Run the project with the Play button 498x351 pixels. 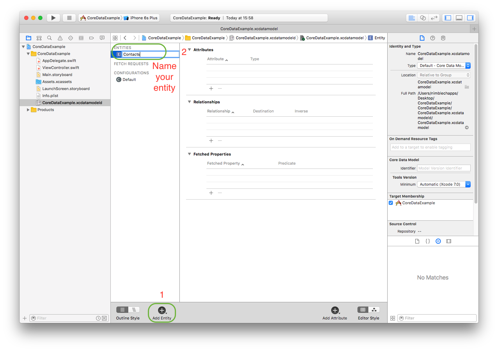[53, 18]
